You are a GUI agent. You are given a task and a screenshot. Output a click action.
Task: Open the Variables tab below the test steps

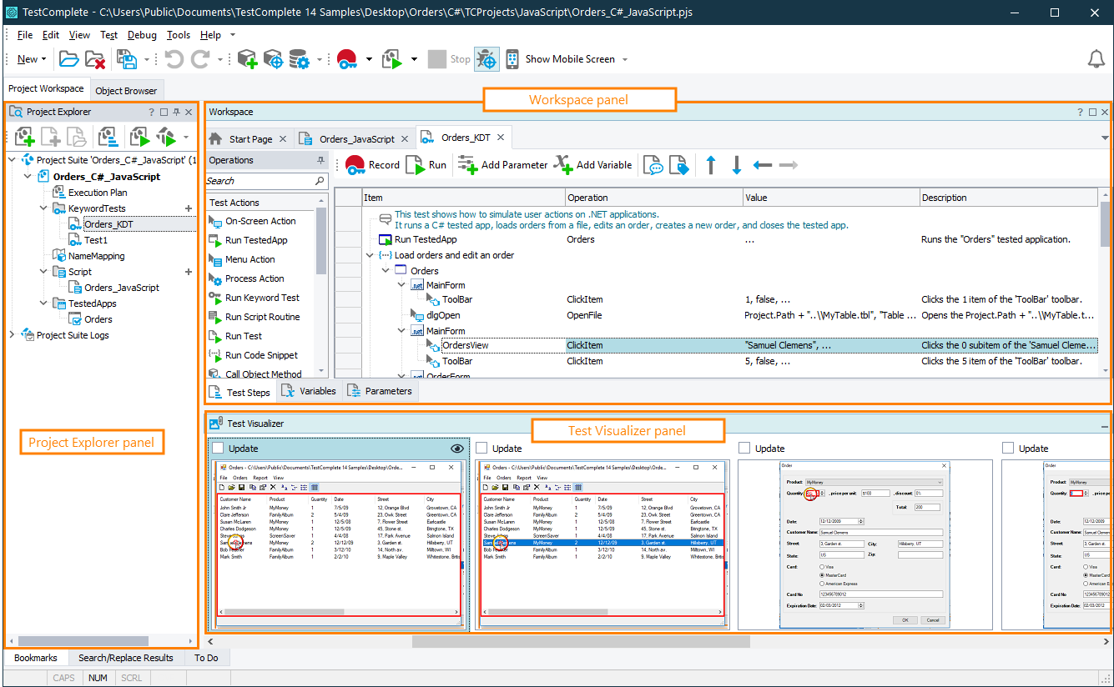[x=309, y=391]
